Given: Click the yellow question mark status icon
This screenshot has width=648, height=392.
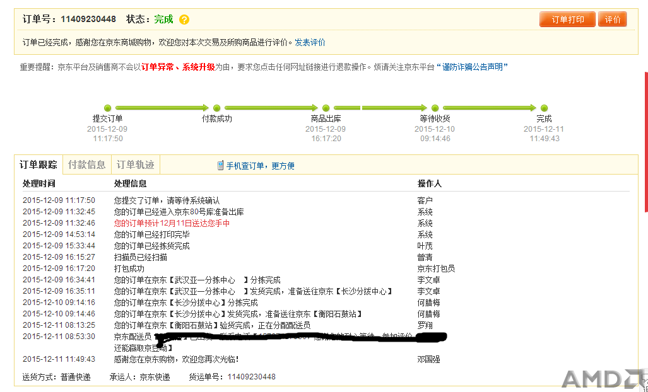Looking at the screenshot, I should coord(184,20).
